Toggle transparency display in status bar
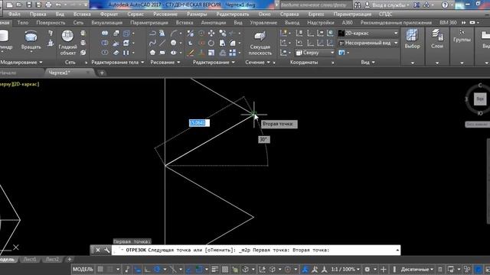The height and width of the screenshot is (275, 490). point(225,269)
